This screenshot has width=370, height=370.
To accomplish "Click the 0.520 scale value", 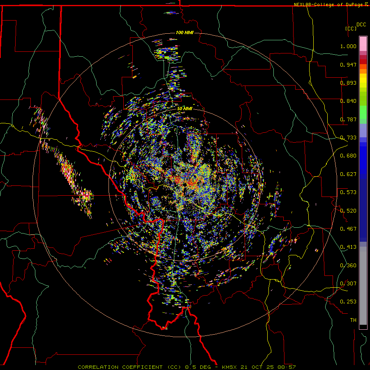I will point(348,211).
